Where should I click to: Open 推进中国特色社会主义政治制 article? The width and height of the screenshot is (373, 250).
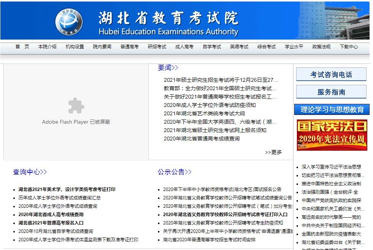(332, 183)
